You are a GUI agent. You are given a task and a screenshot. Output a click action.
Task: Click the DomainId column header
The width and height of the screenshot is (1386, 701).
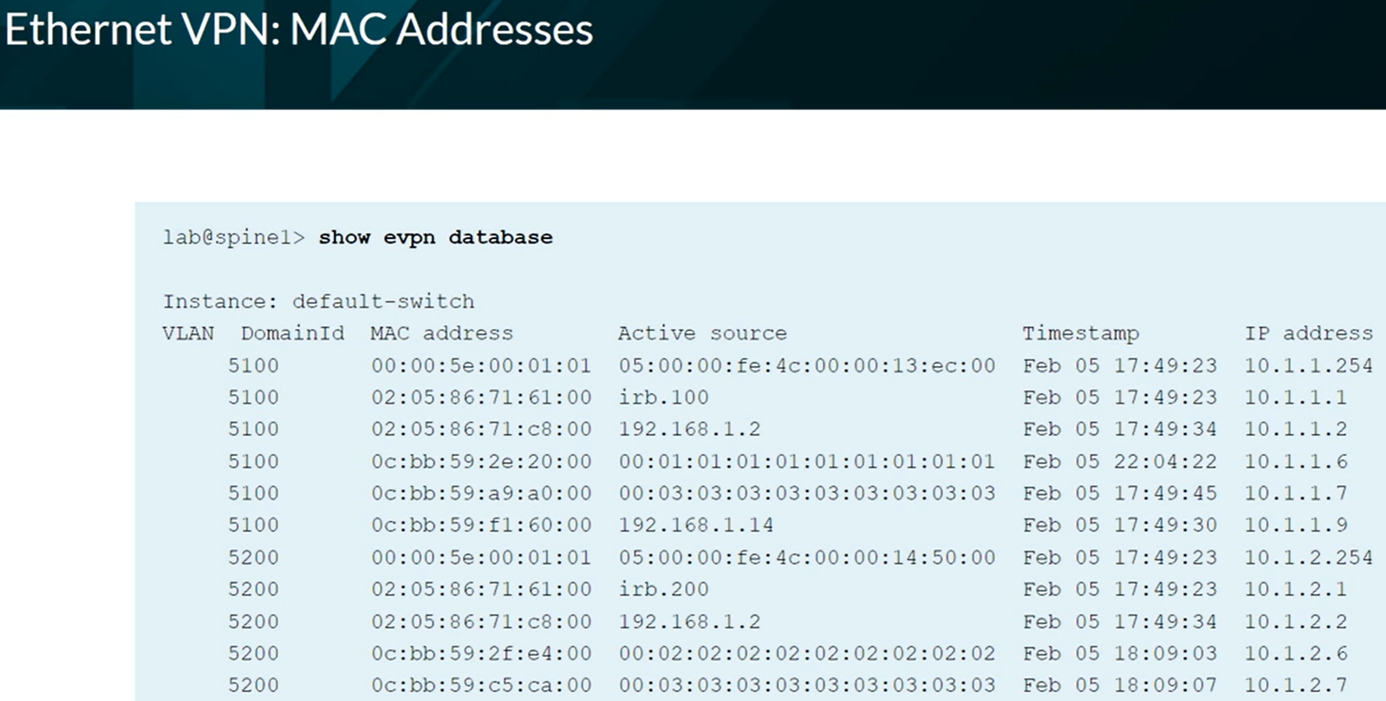pos(292,334)
